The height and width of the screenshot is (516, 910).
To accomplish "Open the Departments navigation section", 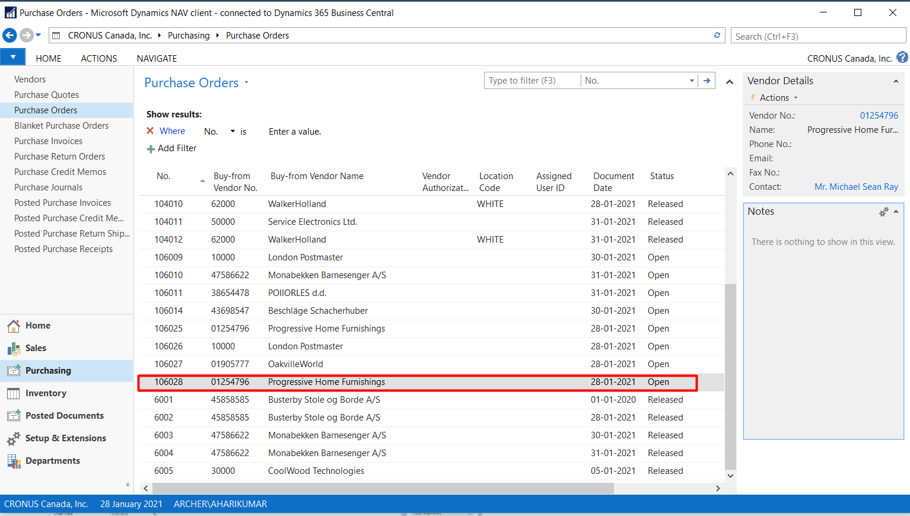I will (66, 461).
